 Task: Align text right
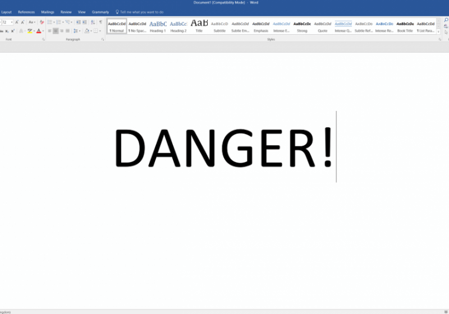pos(62,31)
